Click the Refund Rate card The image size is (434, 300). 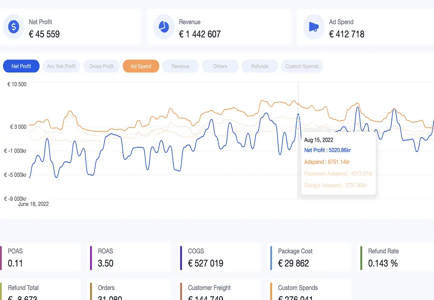(396, 257)
